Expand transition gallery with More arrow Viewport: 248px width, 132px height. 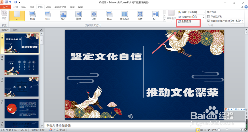point(165,20)
